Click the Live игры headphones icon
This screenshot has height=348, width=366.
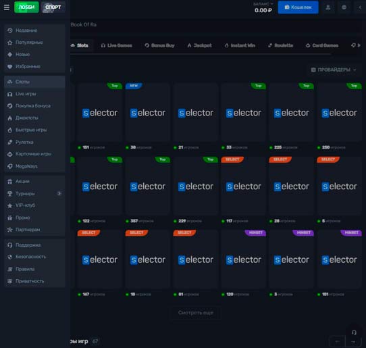click(x=10, y=94)
